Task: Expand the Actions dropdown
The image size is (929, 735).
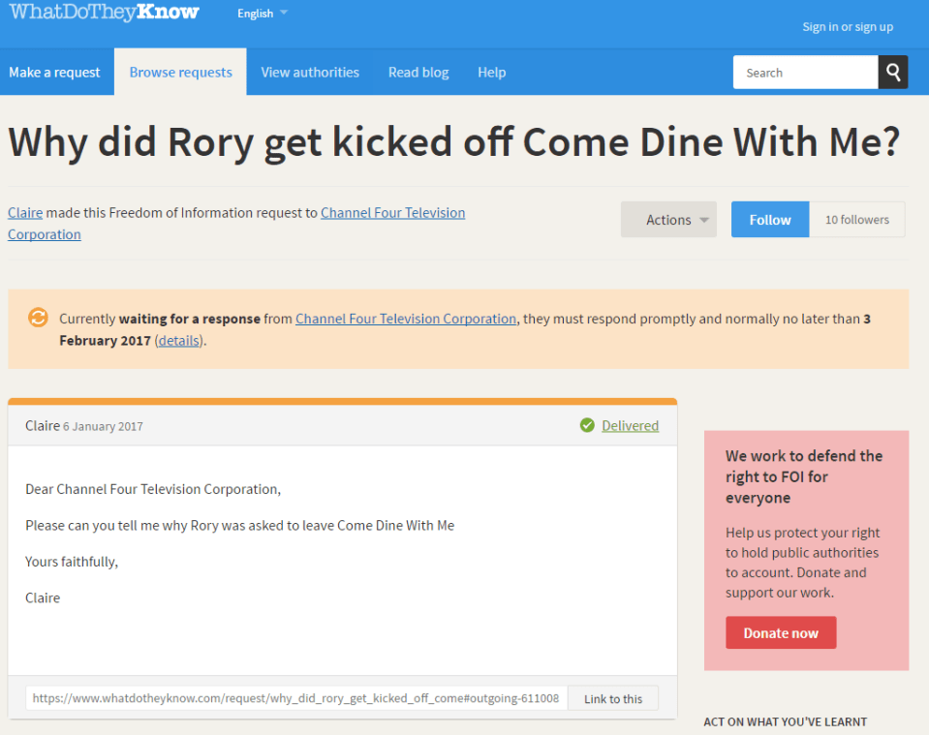Action: coord(668,220)
